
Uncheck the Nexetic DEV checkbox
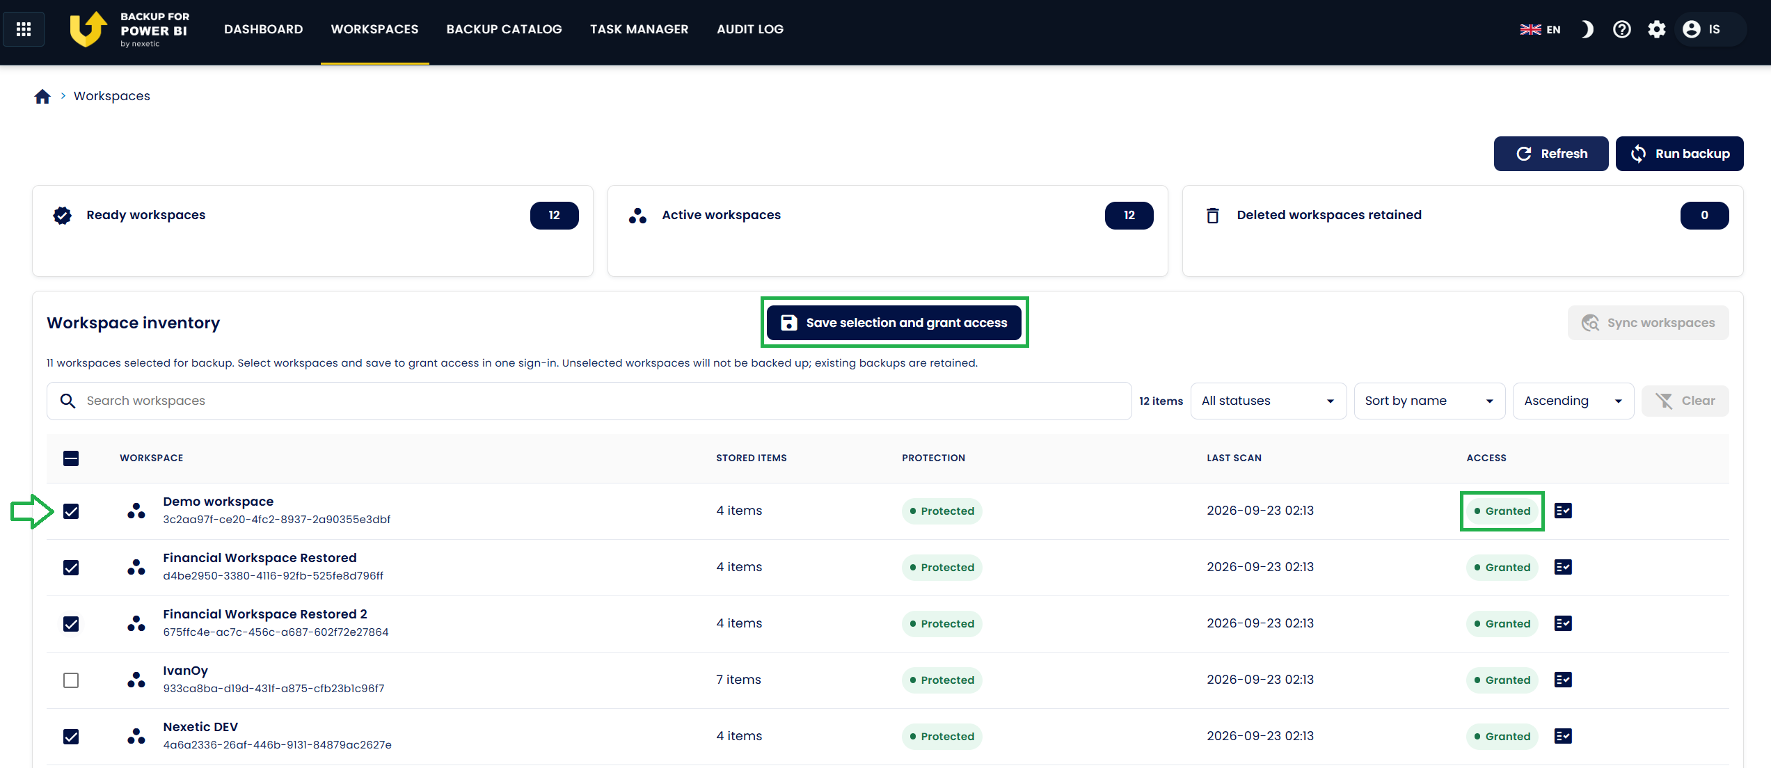pos(71,737)
